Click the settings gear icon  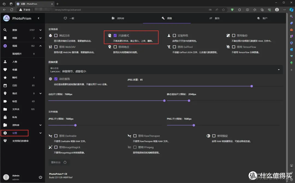tap(5, 133)
